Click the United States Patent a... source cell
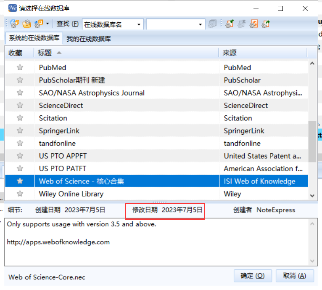Viewport: 322px width, 290px height. click(x=264, y=156)
